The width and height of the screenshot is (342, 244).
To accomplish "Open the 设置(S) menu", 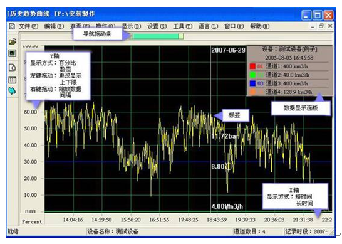I will [x=157, y=26].
